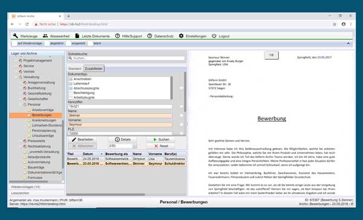This screenshot has height=220, width=363.
Task: Click the Buchhaltung archive icon
Action: click(25, 88)
